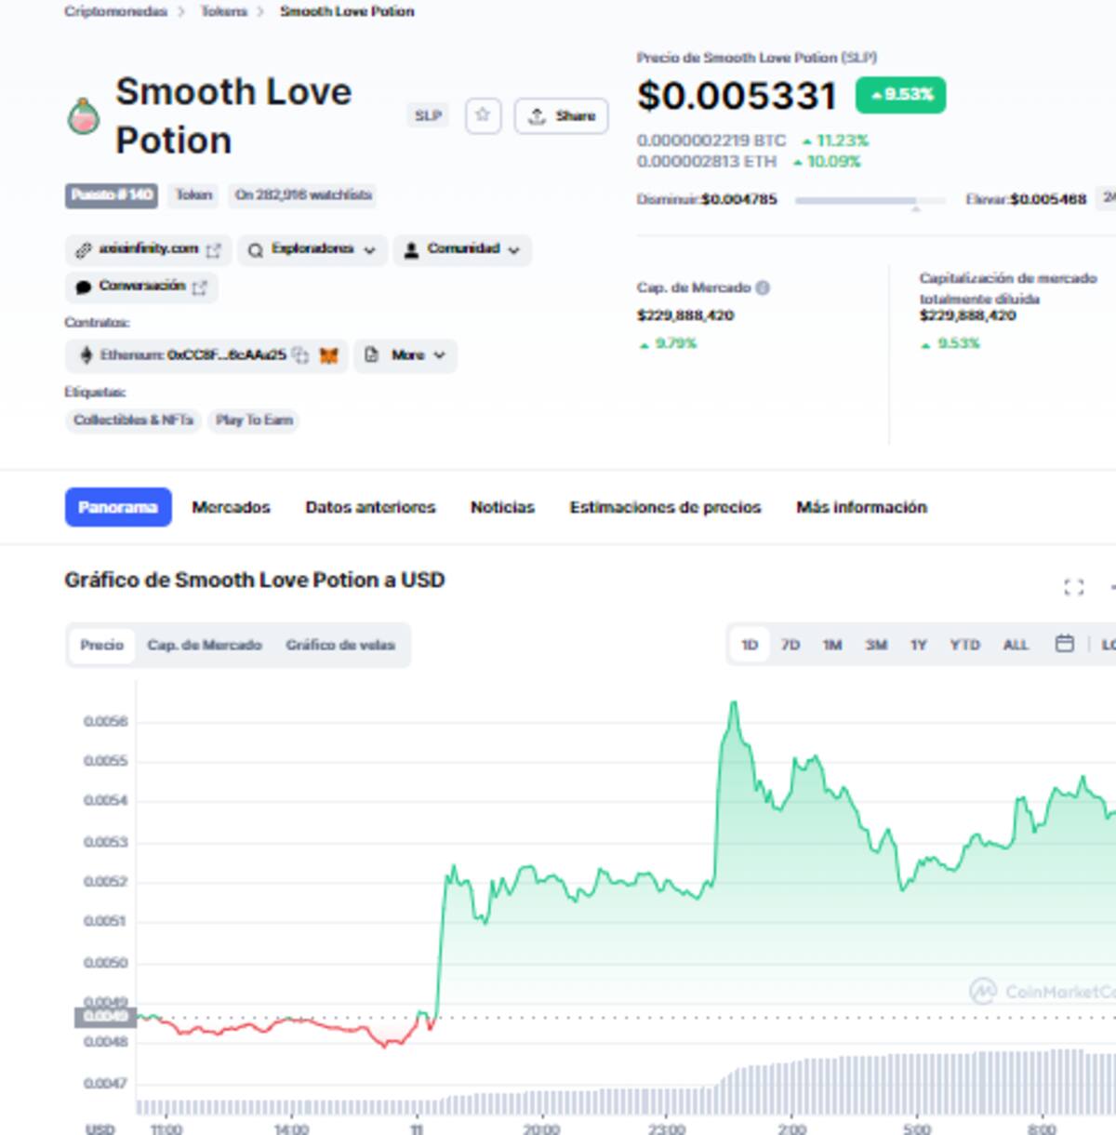Click the Smooth Love Potion logo
Screen dimensions: 1116x1135
coord(84,116)
